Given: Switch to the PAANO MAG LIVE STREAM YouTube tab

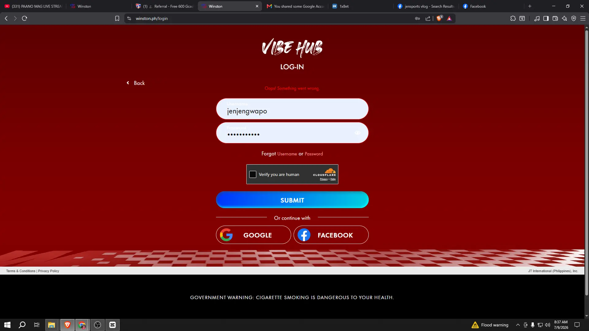Looking at the screenshot, I should (33, 6).
